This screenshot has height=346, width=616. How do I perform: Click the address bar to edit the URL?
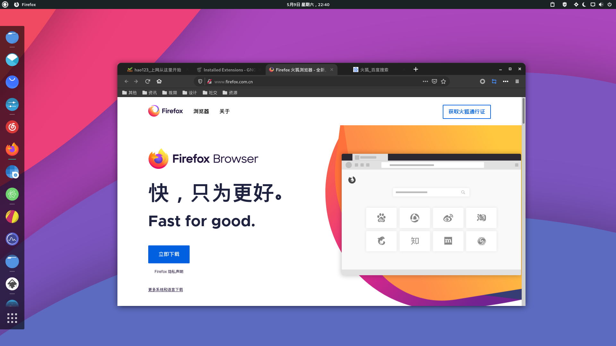305,81
